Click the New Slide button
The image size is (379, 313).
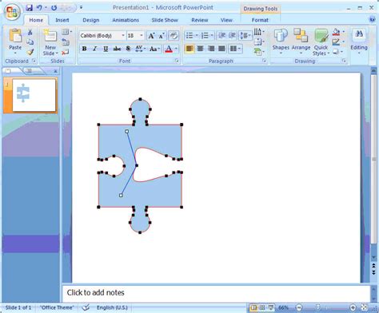point(50,42)
